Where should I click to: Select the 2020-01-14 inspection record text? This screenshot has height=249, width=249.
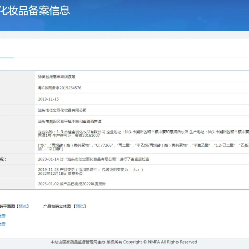click(93, 159)
